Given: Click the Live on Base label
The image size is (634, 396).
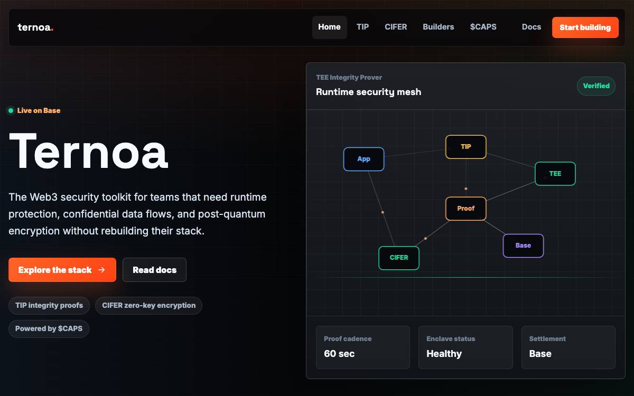Looking at the screenshot, I should tap(39, 110).
